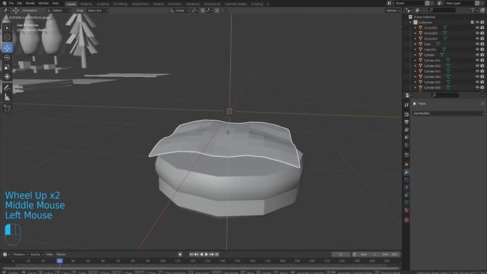Toggle snapping magnet in viewport header

[x=202, y=10]
